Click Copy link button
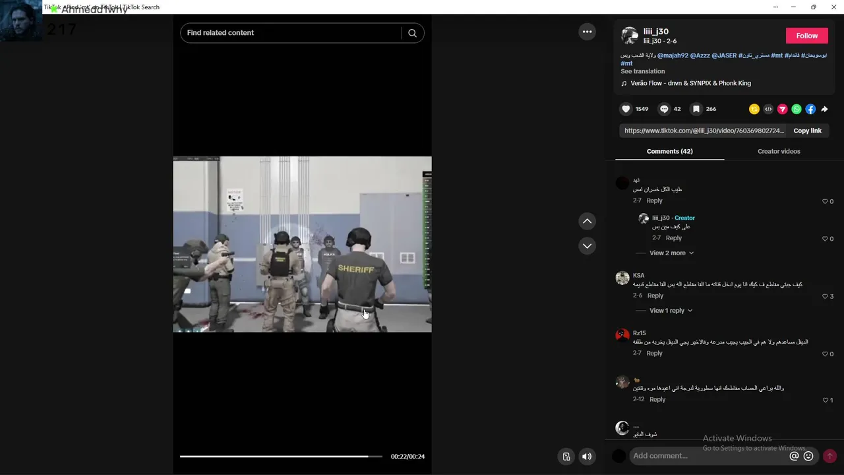This screenshot has height=475, width=844. (807, 131)
